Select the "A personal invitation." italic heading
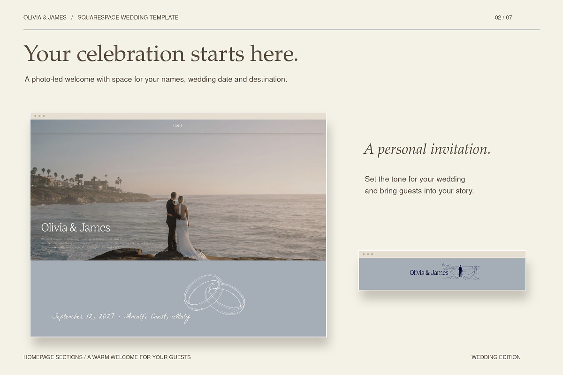Viewport: 563px width, 375px height. pos(427,149)
